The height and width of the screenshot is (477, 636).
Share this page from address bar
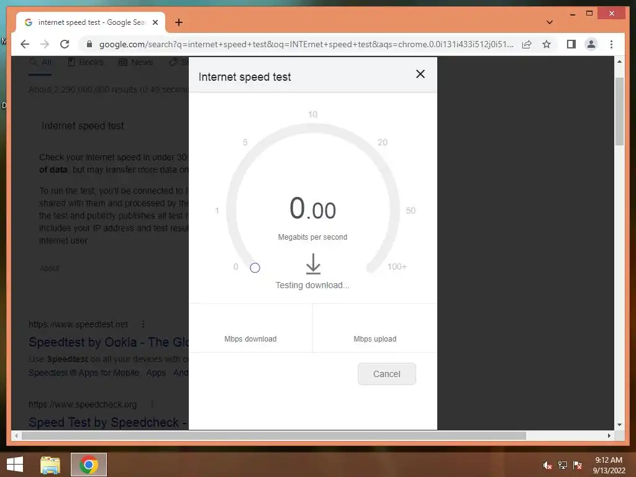(527, 44)
